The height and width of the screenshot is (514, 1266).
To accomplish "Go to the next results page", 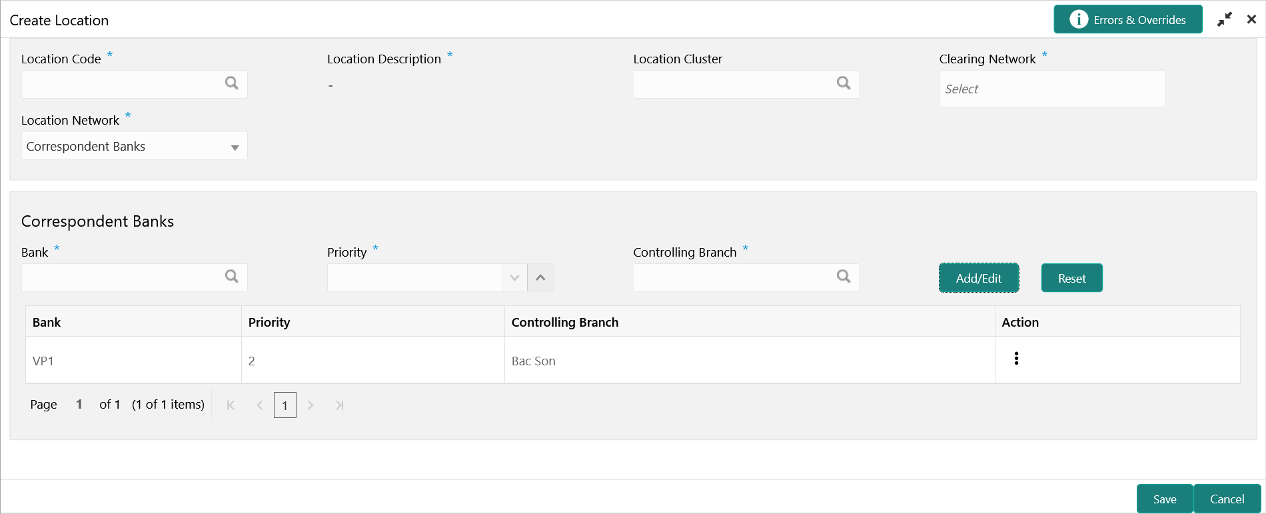I will click(x=311, y=405).
